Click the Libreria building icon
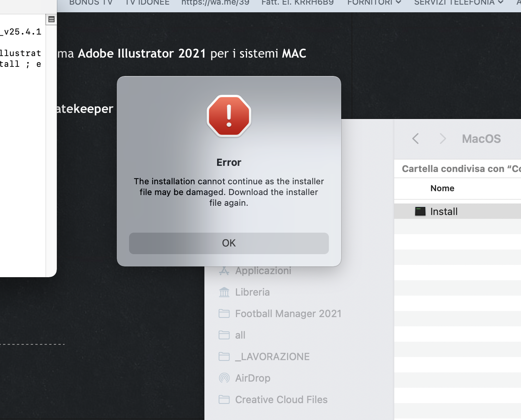Image resolution: width=521 pixels, height=420 pixels. pyautogui.click(x=224, y=292)
